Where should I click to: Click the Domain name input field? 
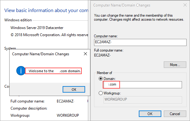[x=142, y=85]
